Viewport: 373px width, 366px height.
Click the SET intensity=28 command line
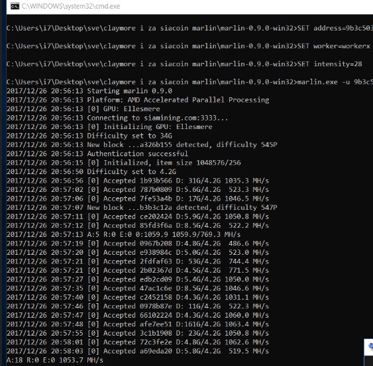coord(184,64)
